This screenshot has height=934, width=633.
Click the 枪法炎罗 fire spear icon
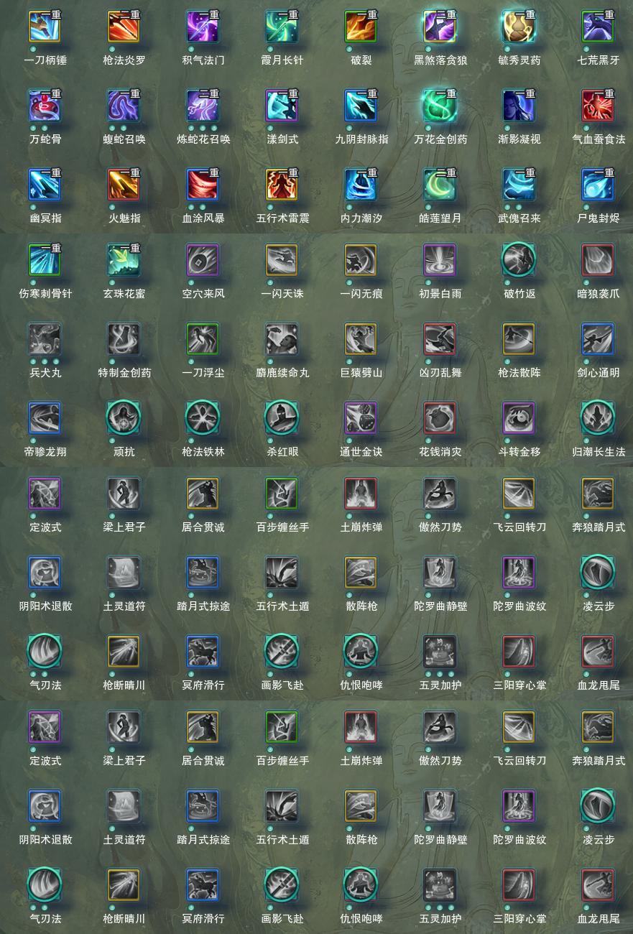click(x=124, y=27)
